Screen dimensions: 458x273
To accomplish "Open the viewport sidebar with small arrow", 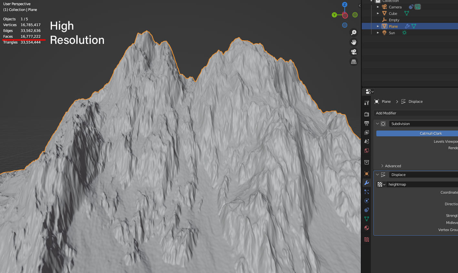I will coord(360,5).
